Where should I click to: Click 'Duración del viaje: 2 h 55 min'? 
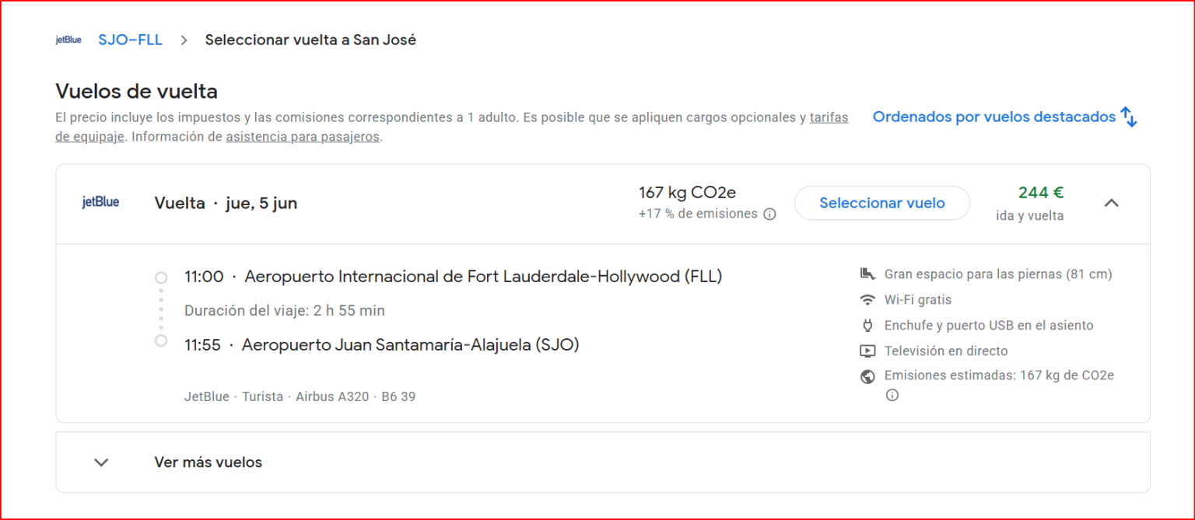point(285,311)
